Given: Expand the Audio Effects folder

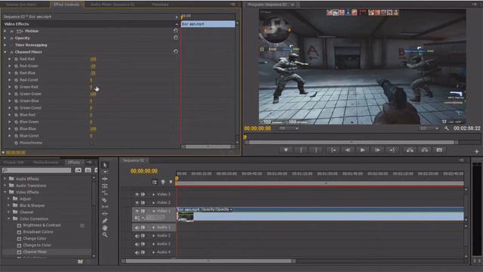Looking at the screenshot, I should point(5,178).
